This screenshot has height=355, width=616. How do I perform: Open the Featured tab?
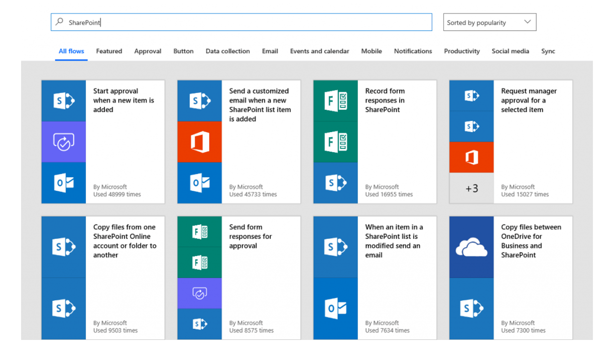click(x=109, y=51)
